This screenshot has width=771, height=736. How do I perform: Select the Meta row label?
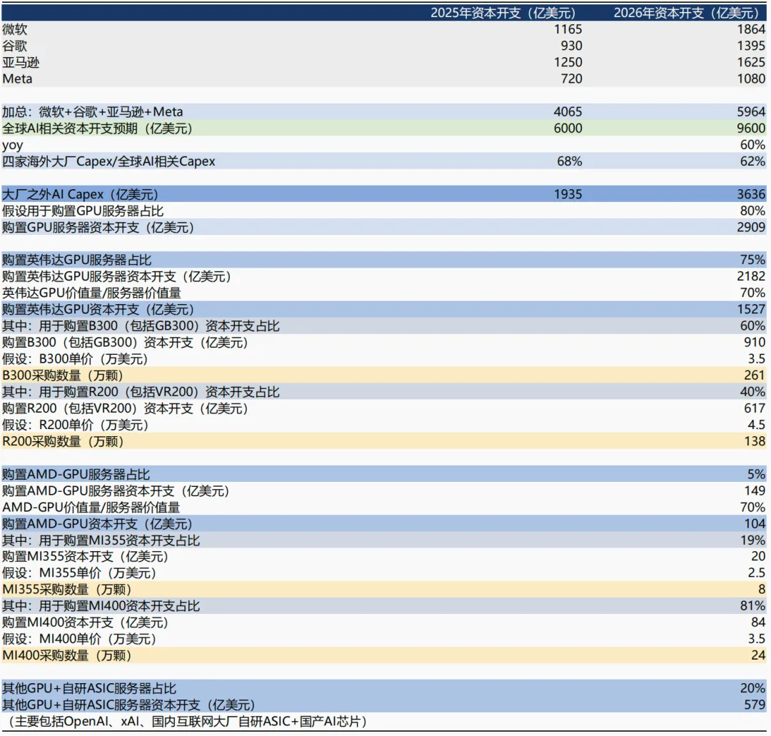(17, 79)
